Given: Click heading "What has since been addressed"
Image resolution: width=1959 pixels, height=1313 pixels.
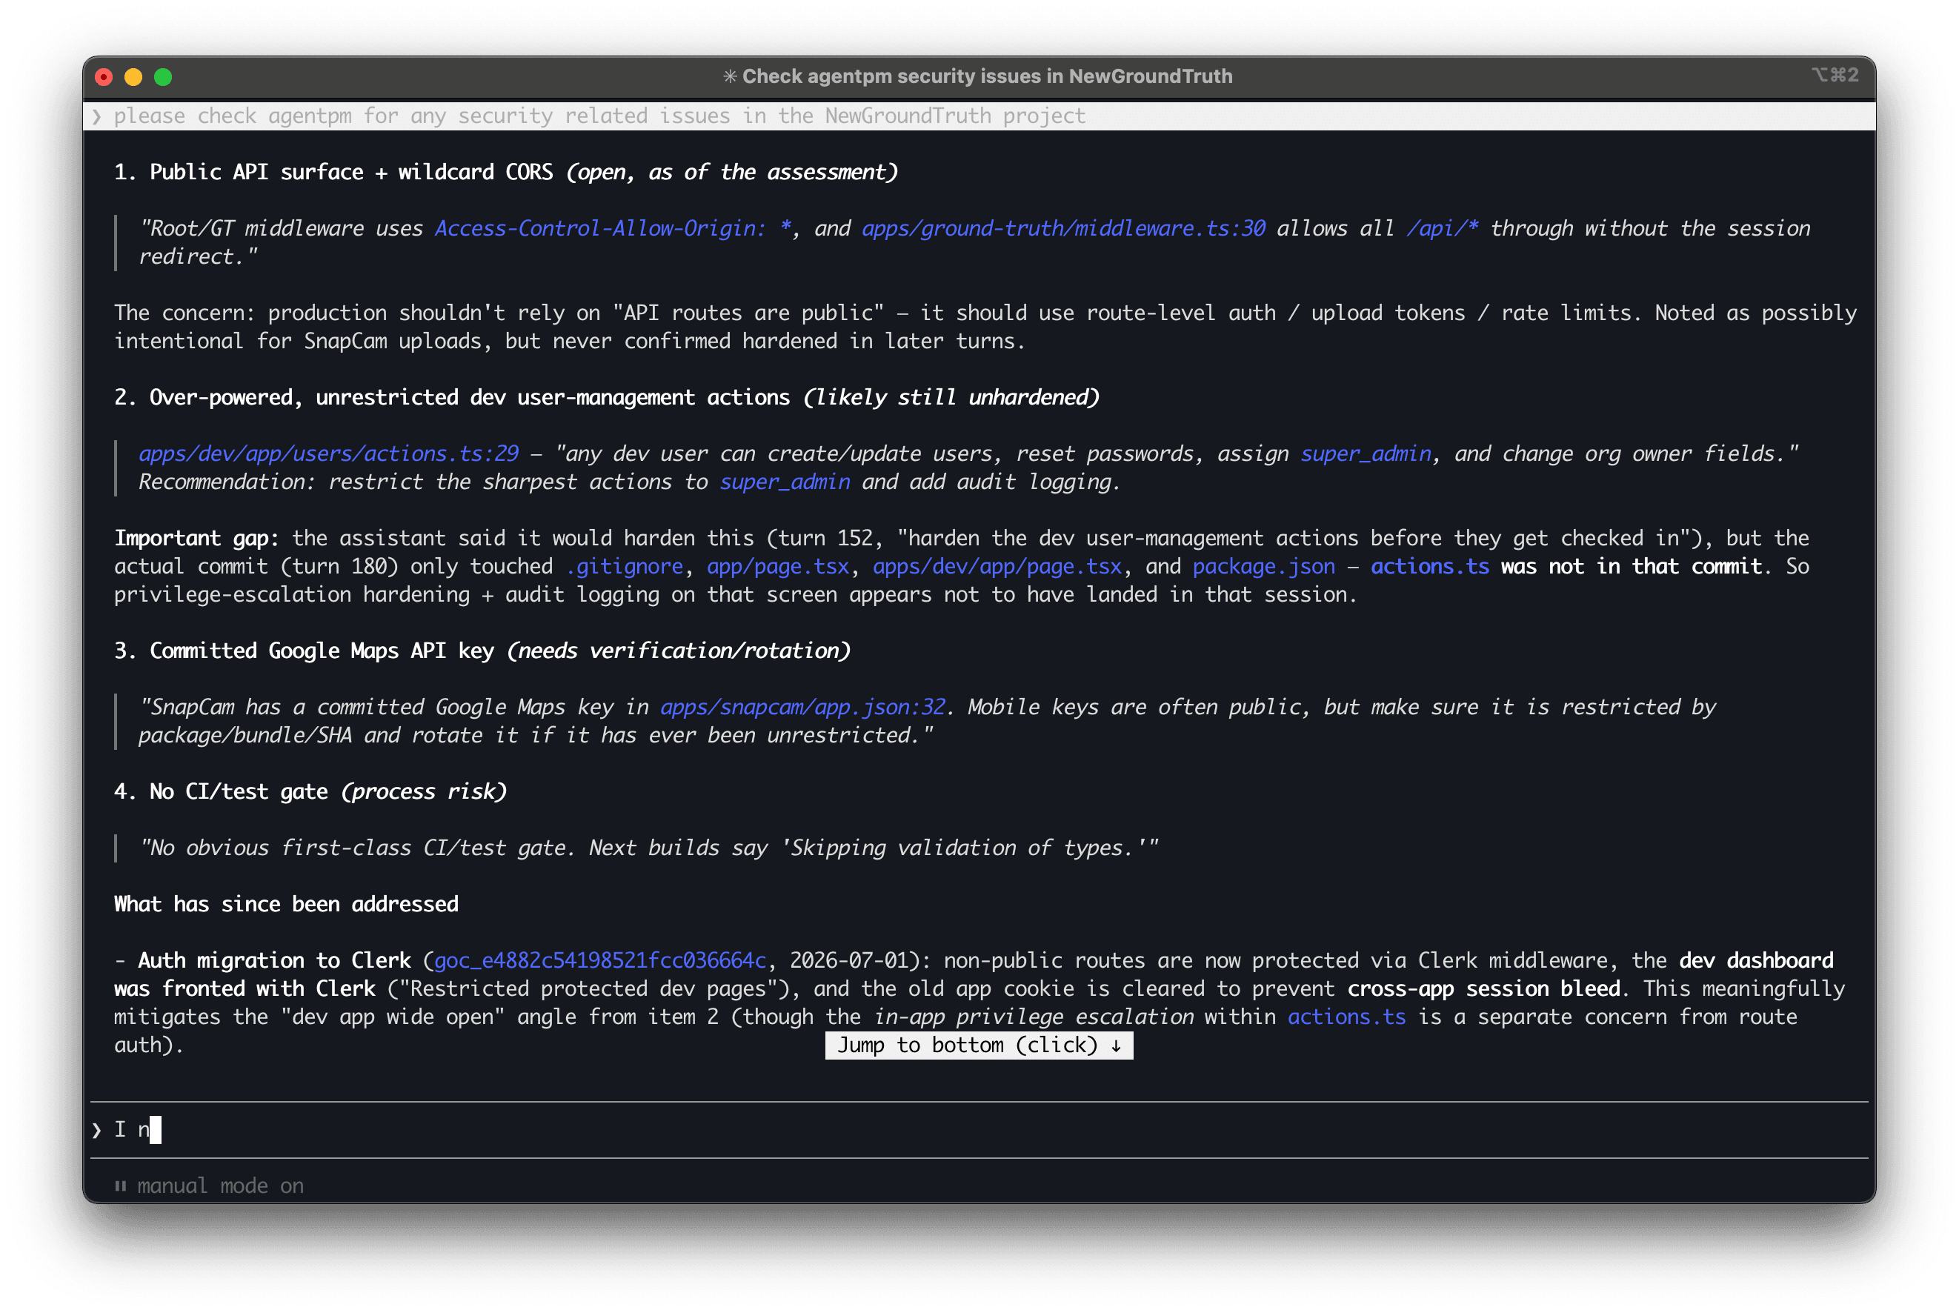Looking at the screenshot, I should coord(286,905).
